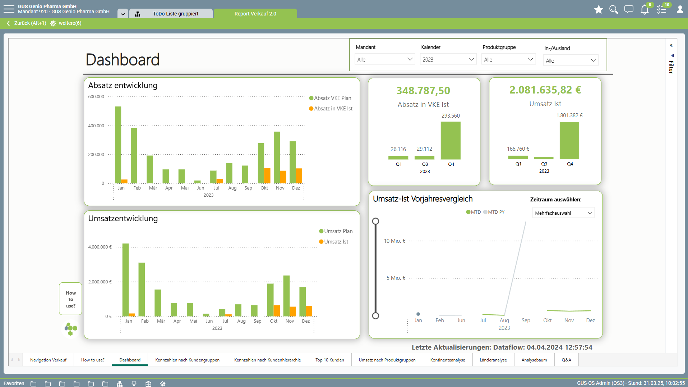Open the user profile icon

tap(680, 10)
